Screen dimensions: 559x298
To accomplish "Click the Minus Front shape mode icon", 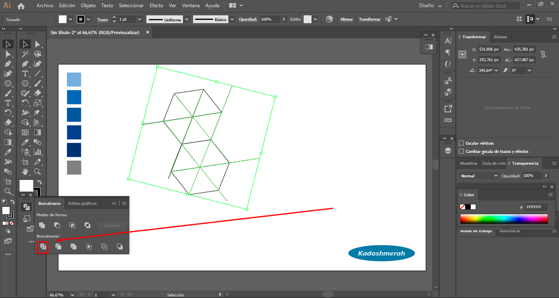I will pyautogui.click(x=57, y=225).
